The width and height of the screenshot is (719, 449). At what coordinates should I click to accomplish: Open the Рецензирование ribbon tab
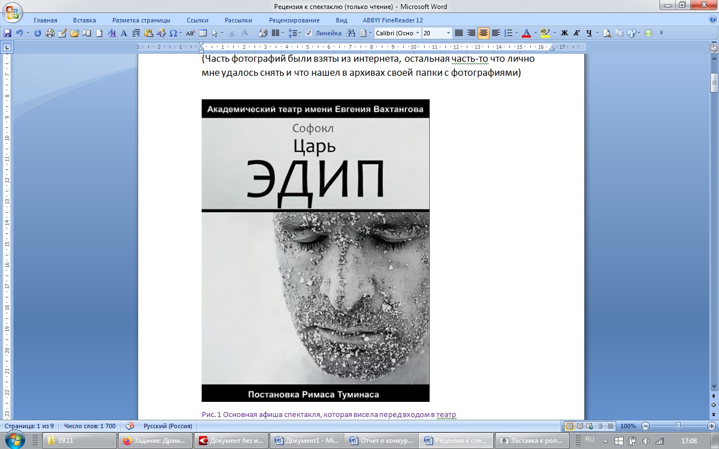[294, 20]
